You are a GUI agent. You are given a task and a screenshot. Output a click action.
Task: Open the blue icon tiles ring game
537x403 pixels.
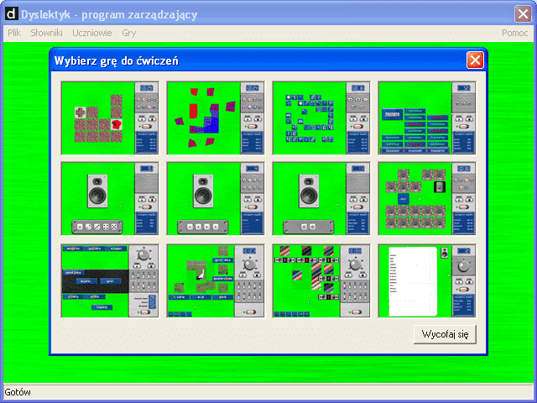tap(321, 118)
